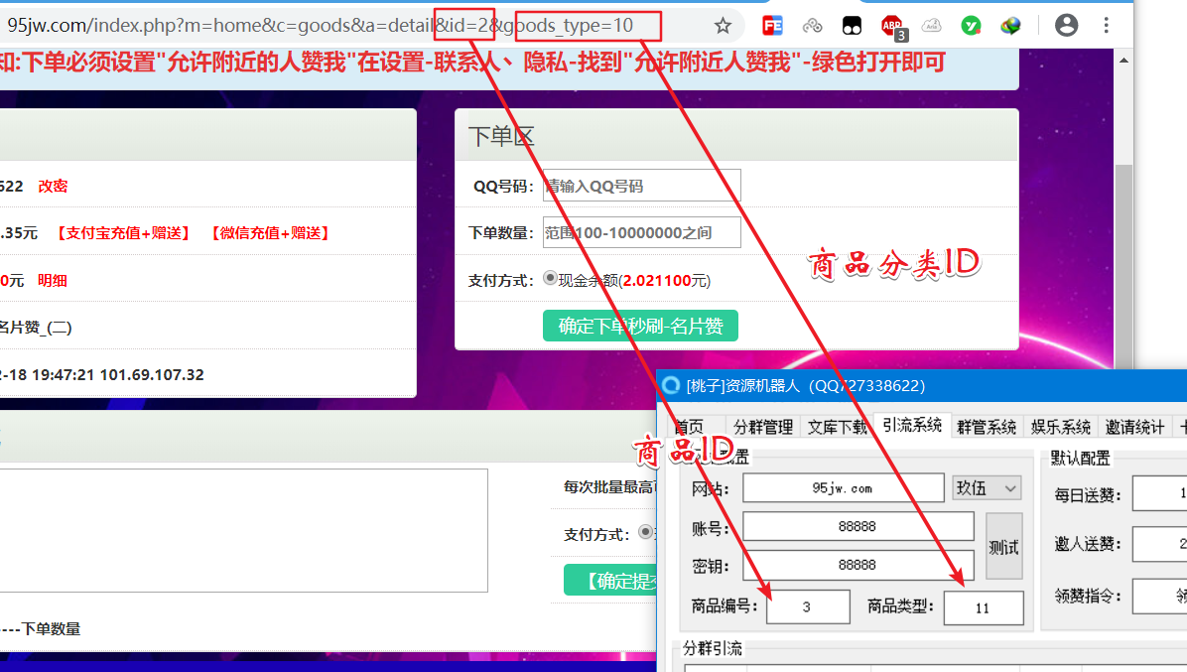Select the 现金余额 payment radio button
Image resolution: width=1187 pixels, height=672 pixels.
pyautogui.click(x=551, y=279)
